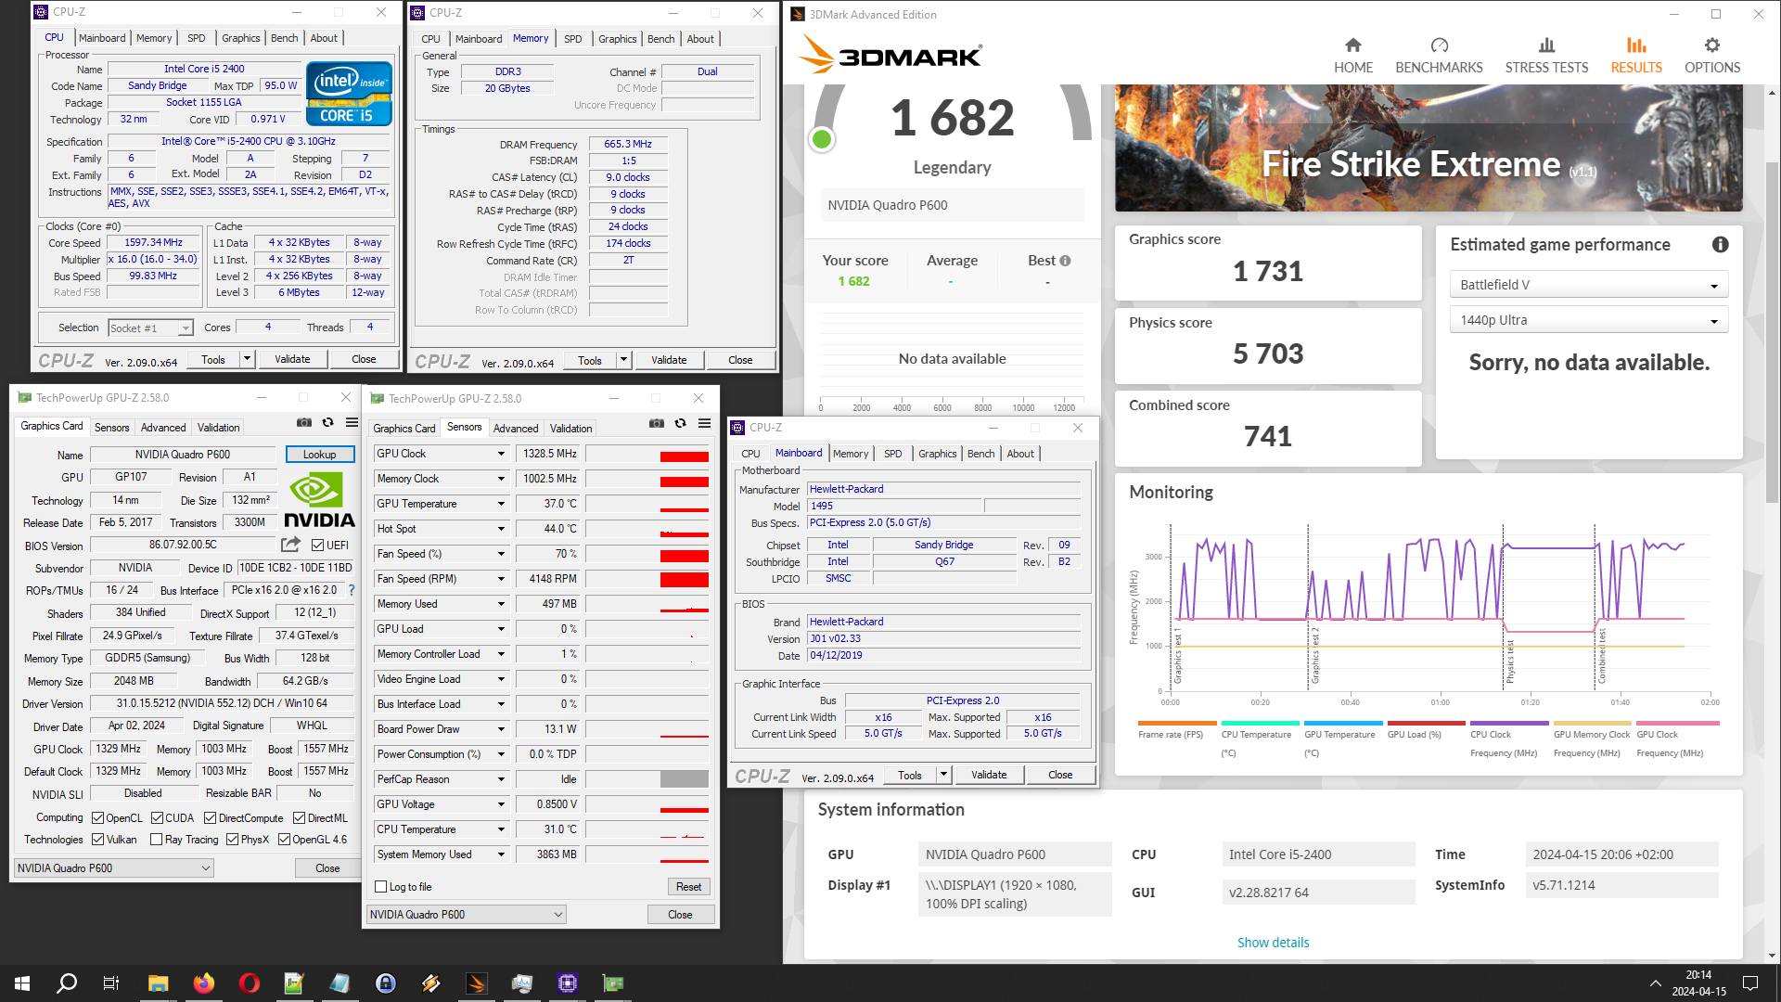Image resolution: width=1781 pixels, height=1002 pixels.
Task: Open File Explorer from the taskbar
Action: coord(158,983)
